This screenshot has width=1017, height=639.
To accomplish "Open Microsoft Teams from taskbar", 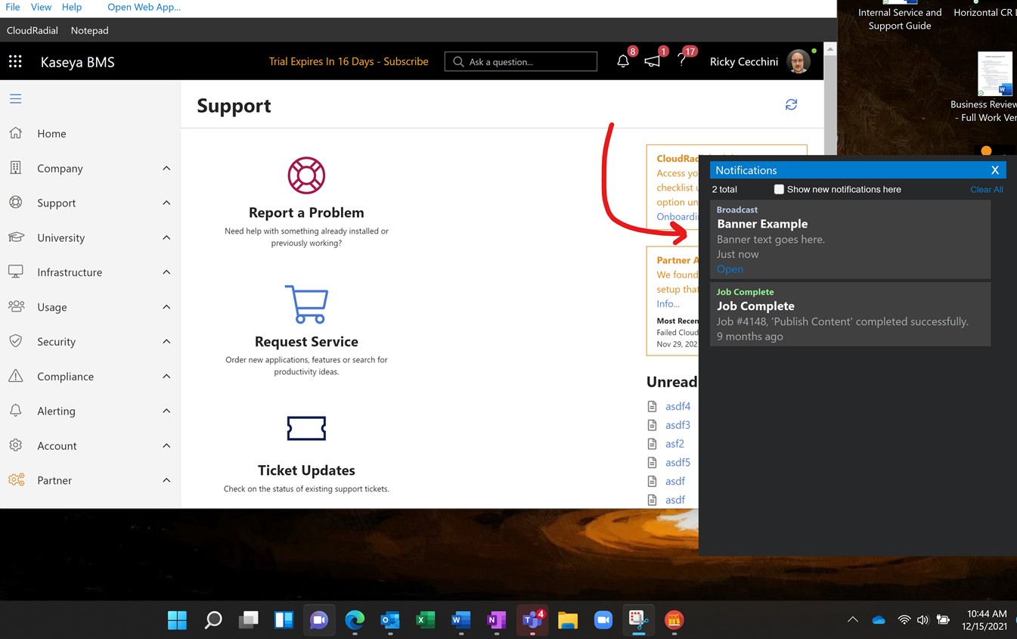I will [x=532, y=620].
